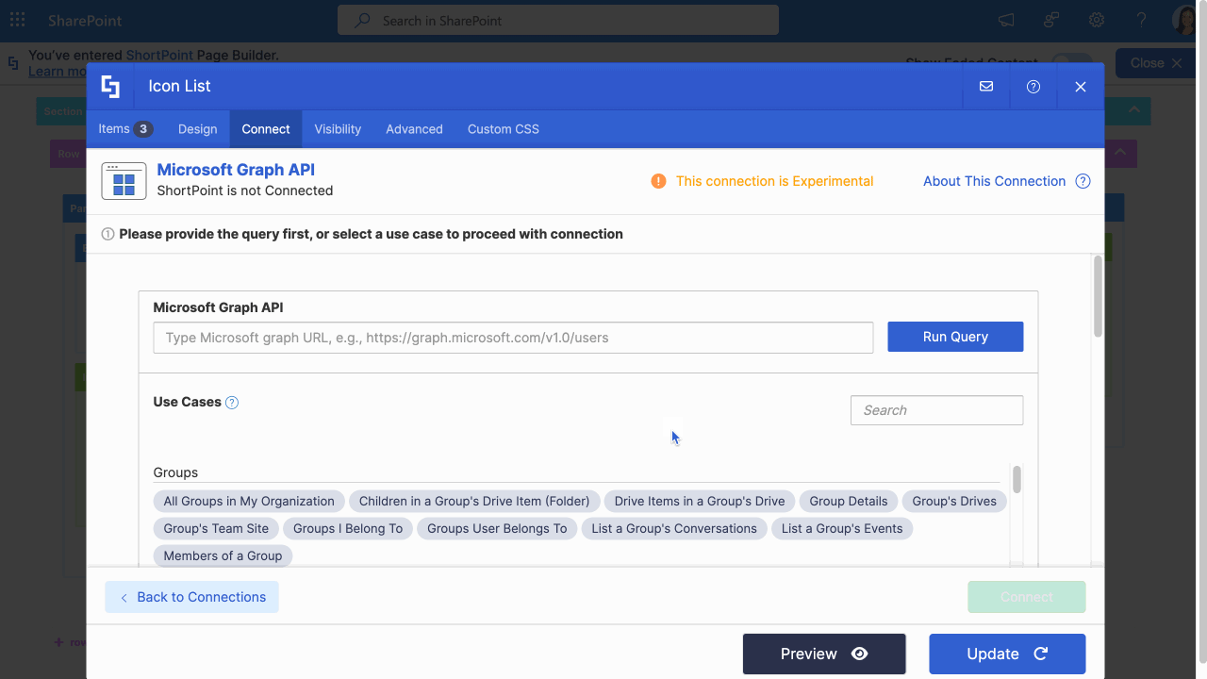Select the Group's Team Site use case
Screen dimensions: 1207x679
pyautogui.click(x=216, y=528)
